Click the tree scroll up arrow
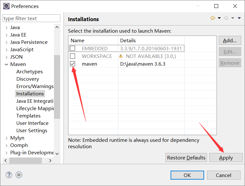Image resolution: width=245 pixels, height=186 pixels. click(x=57, y=27)
